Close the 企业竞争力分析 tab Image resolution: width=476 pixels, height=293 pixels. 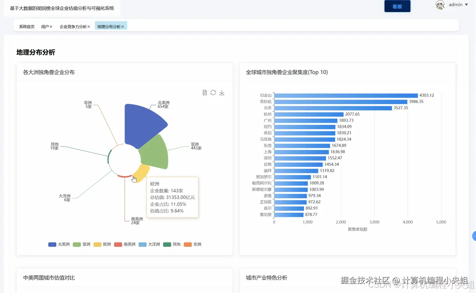click(89, 27)
